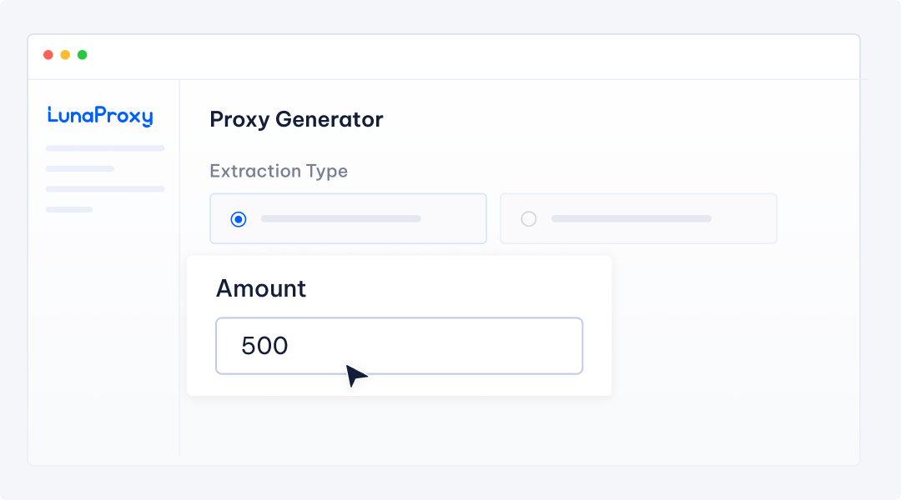Click the LunaProxy logo

[100, 116]
